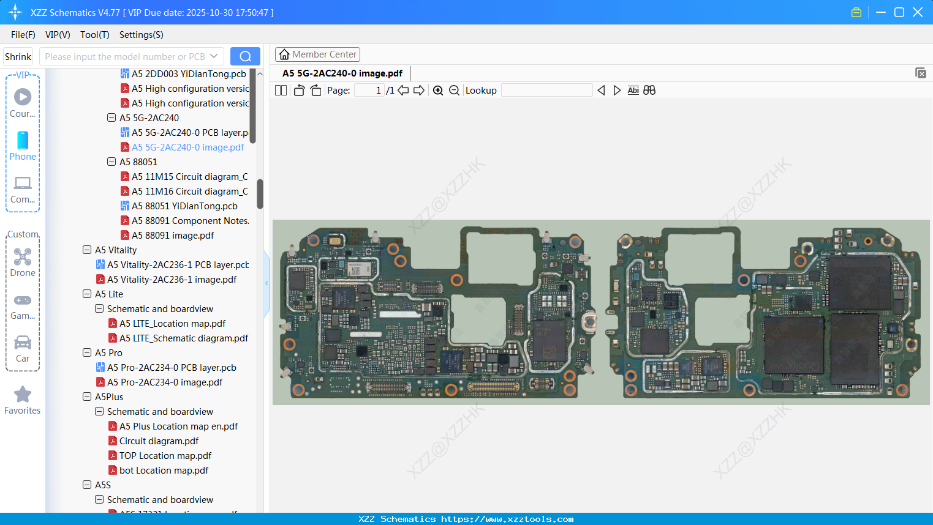The width and height of the screenshot is (933, 525).
Task: Go to next page arrow
Action: click(419, 91)
